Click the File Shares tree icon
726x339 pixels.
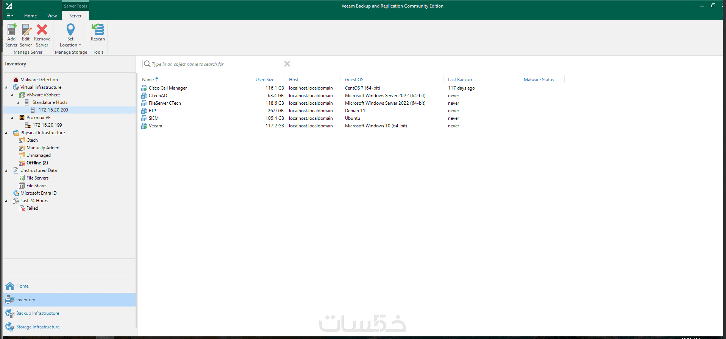tap(22, 186)
